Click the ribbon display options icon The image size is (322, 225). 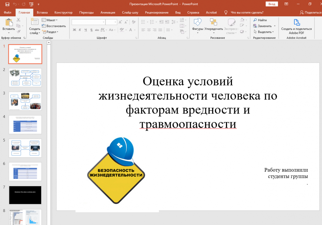coord(286,4)
